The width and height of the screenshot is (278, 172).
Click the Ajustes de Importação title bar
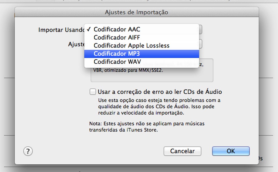click(x=136, y=12)
